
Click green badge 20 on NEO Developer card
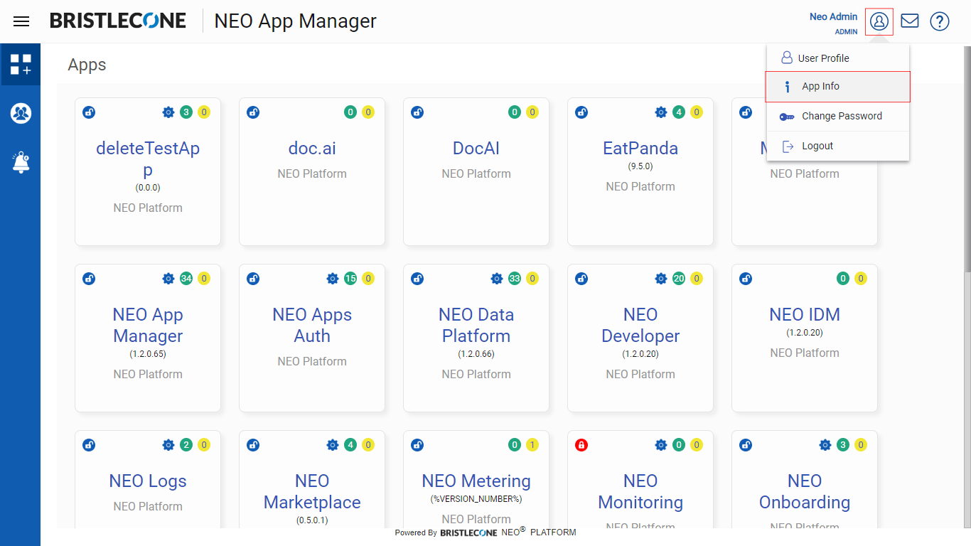coord(679,279)
